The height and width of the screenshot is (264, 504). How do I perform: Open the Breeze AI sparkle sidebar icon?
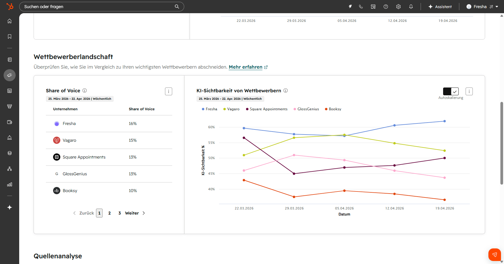click(x=10, y=207)
